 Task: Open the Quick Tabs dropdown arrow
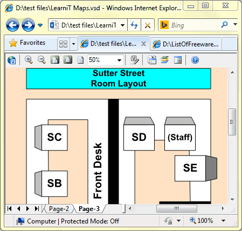tap(73, 44)
